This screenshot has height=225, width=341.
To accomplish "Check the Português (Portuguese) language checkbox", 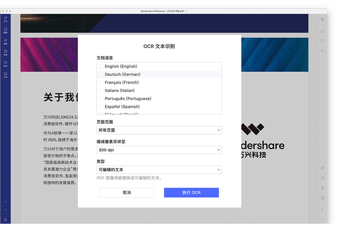I will click(x=101, y=99).
